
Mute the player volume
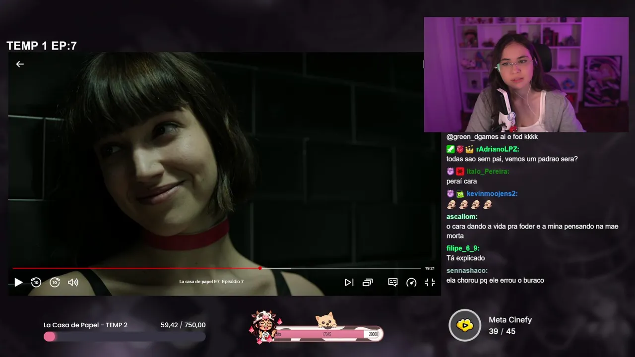click(73, 282)
